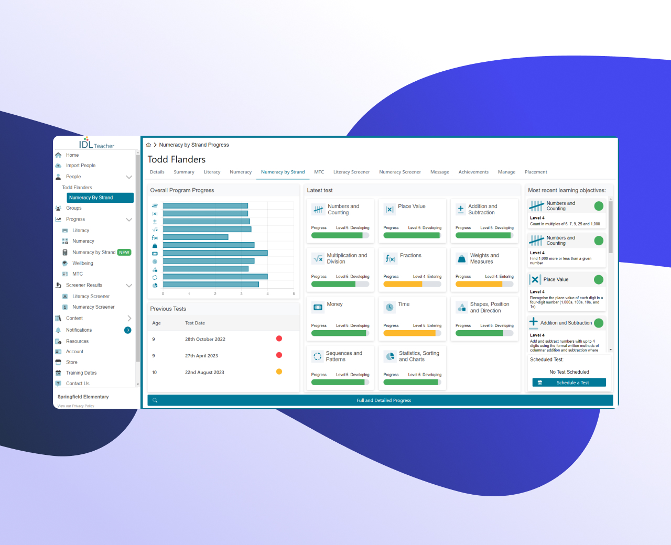Click the Training Dates calendar icon
The height and width of the screenshot is (545, 671).
(x=58, y=373)
